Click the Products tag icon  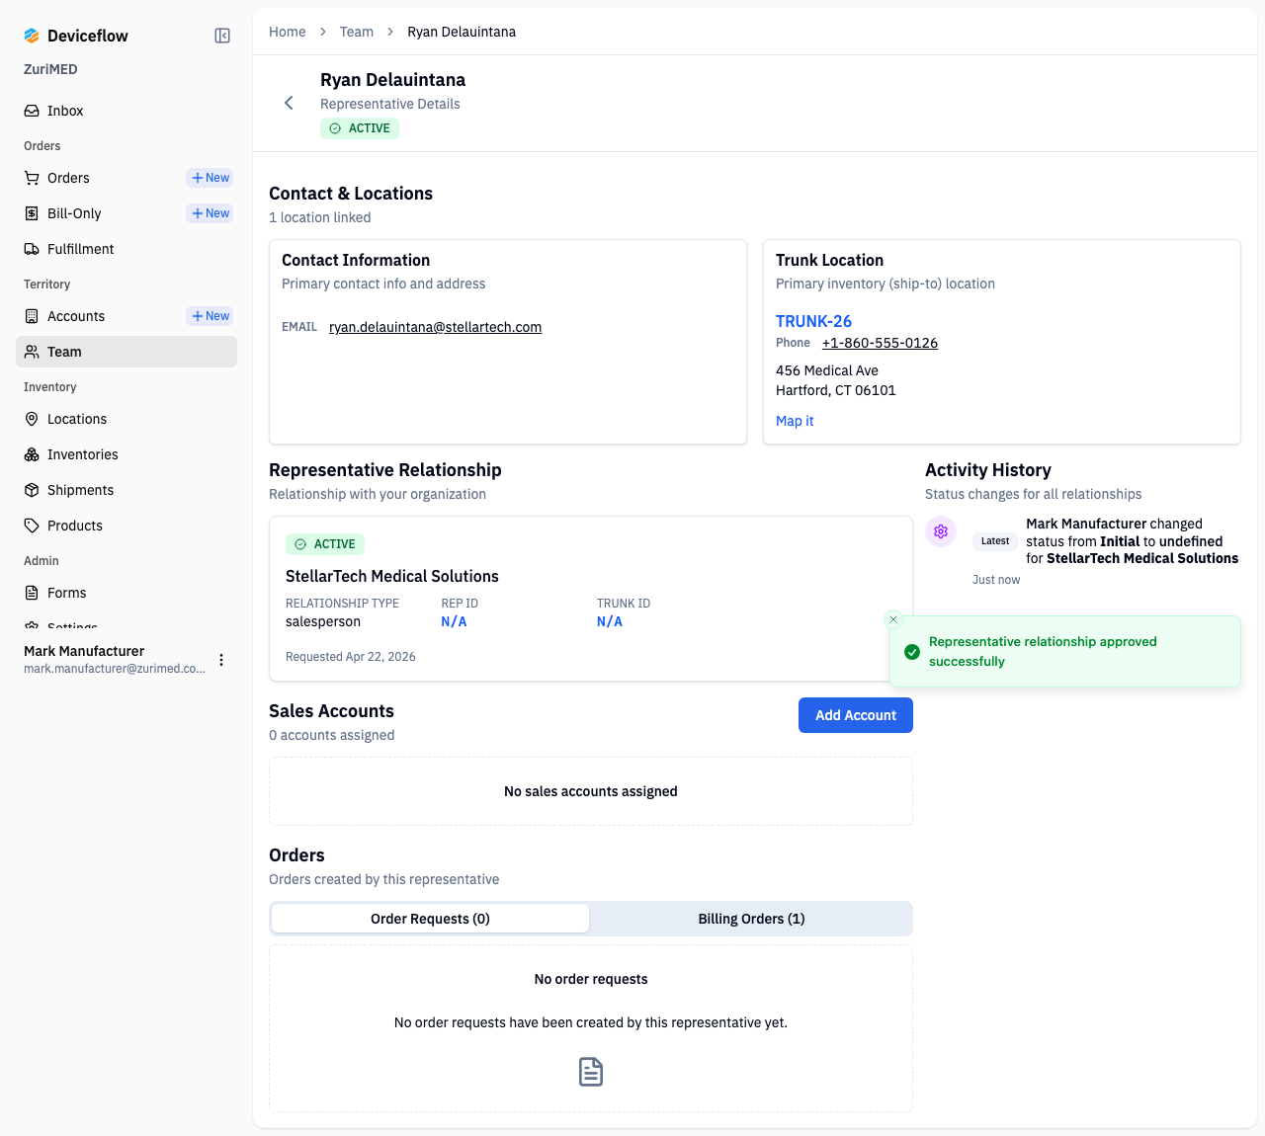click(x=32, y=526)
